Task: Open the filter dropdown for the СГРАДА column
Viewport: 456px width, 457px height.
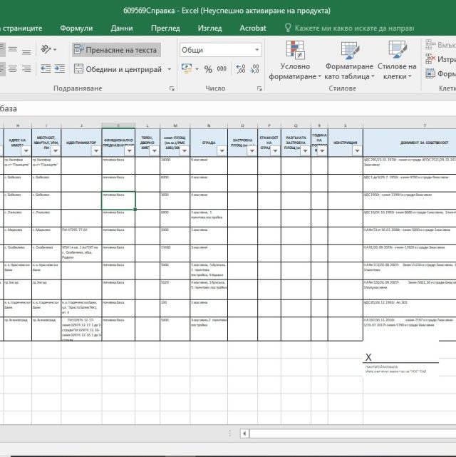Action: click(x=221, y=150)
